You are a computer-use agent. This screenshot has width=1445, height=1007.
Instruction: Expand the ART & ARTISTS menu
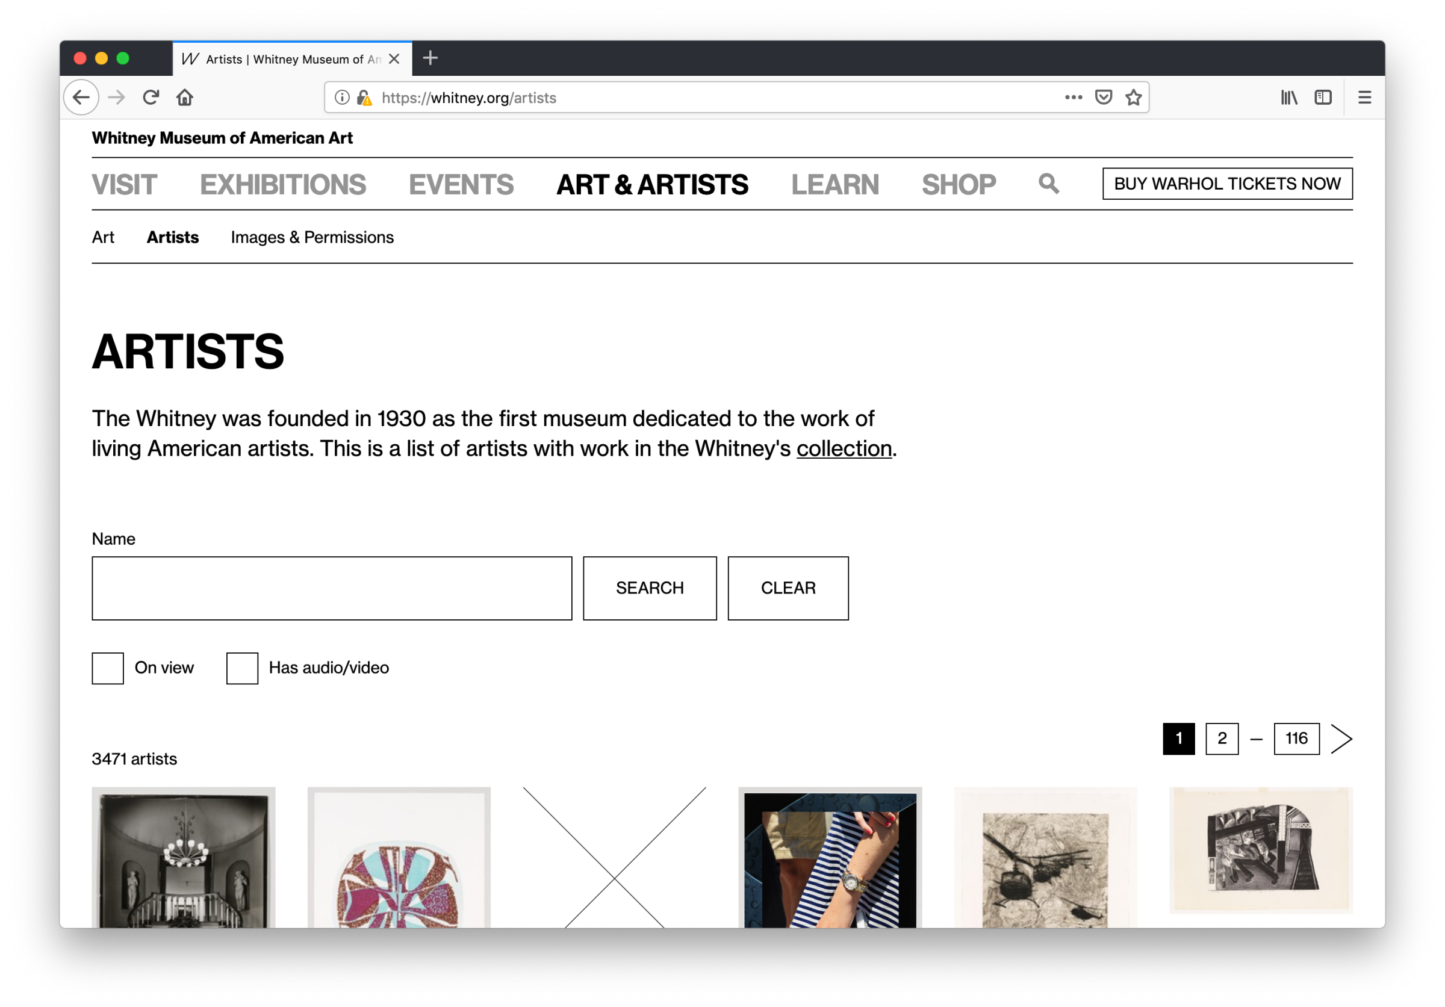tap(652, 184)
